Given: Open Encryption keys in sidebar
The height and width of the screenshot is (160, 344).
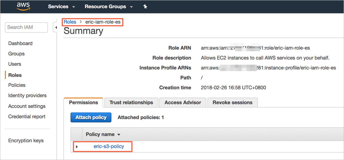Looking at the screenshot, I should [26, 141].
